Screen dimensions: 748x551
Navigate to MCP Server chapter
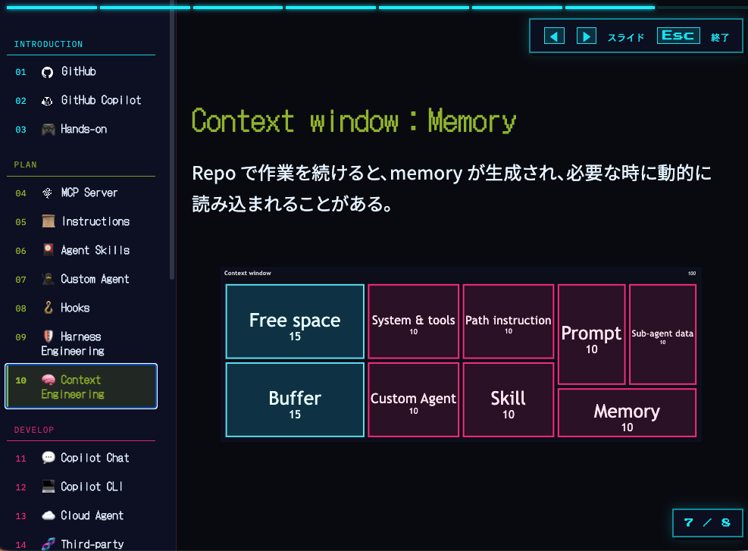[x=81, y=193]
